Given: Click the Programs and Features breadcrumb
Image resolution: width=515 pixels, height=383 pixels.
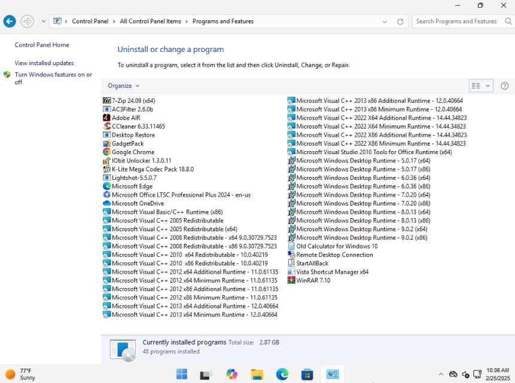Looking at the screenshot, I should click(223, 22).
